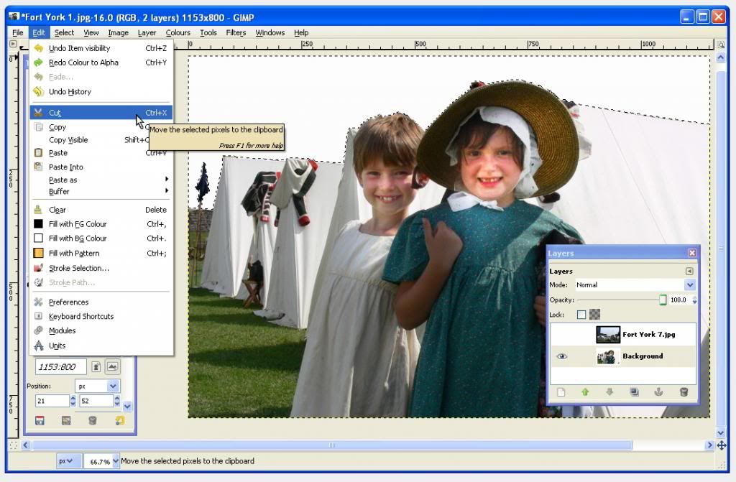Click the Undo Item visibility arrow icon

click(39, 48)
